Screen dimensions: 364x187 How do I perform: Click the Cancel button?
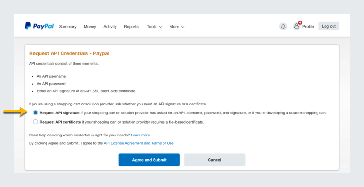(215, 160)
